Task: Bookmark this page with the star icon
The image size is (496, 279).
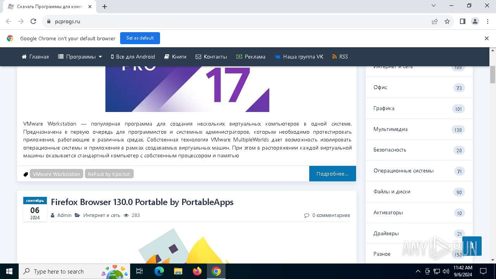Action: 447,22
